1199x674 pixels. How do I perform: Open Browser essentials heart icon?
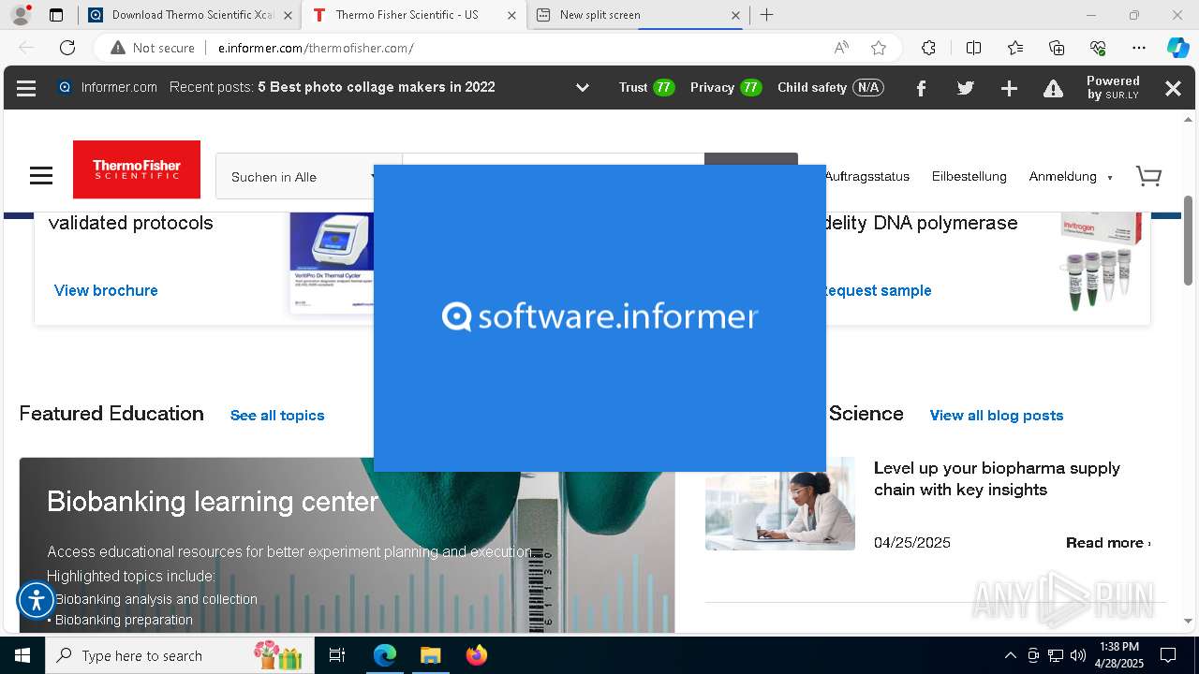point(1098,48)
